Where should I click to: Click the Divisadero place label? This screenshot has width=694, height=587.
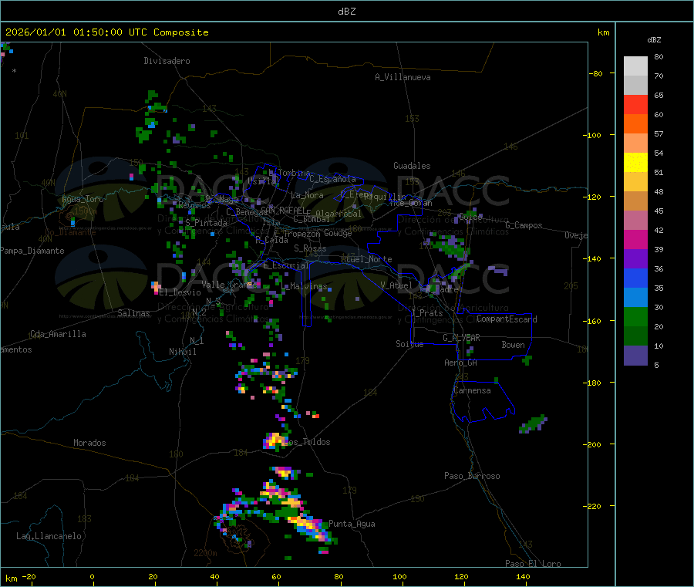point(167,61)
